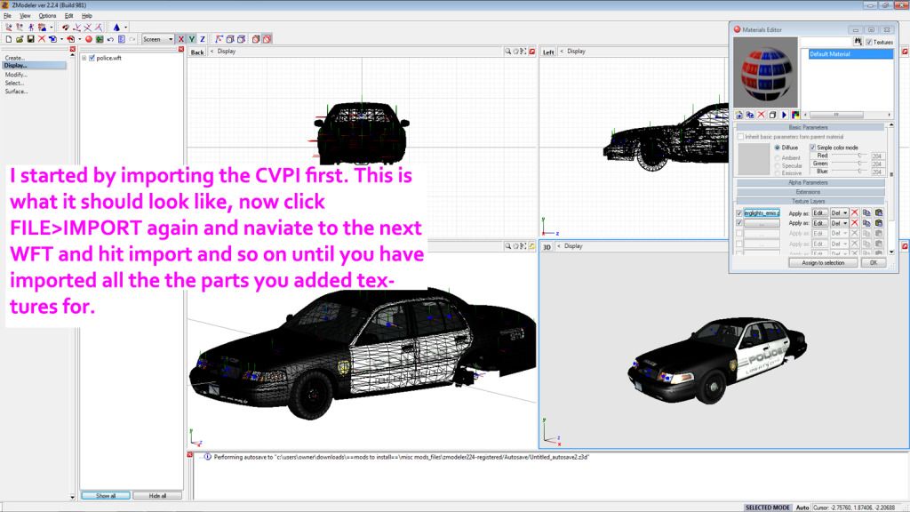Select the Diffuse radio button
Viewport: 910px width, 512px height.
[x=778, y=148]
